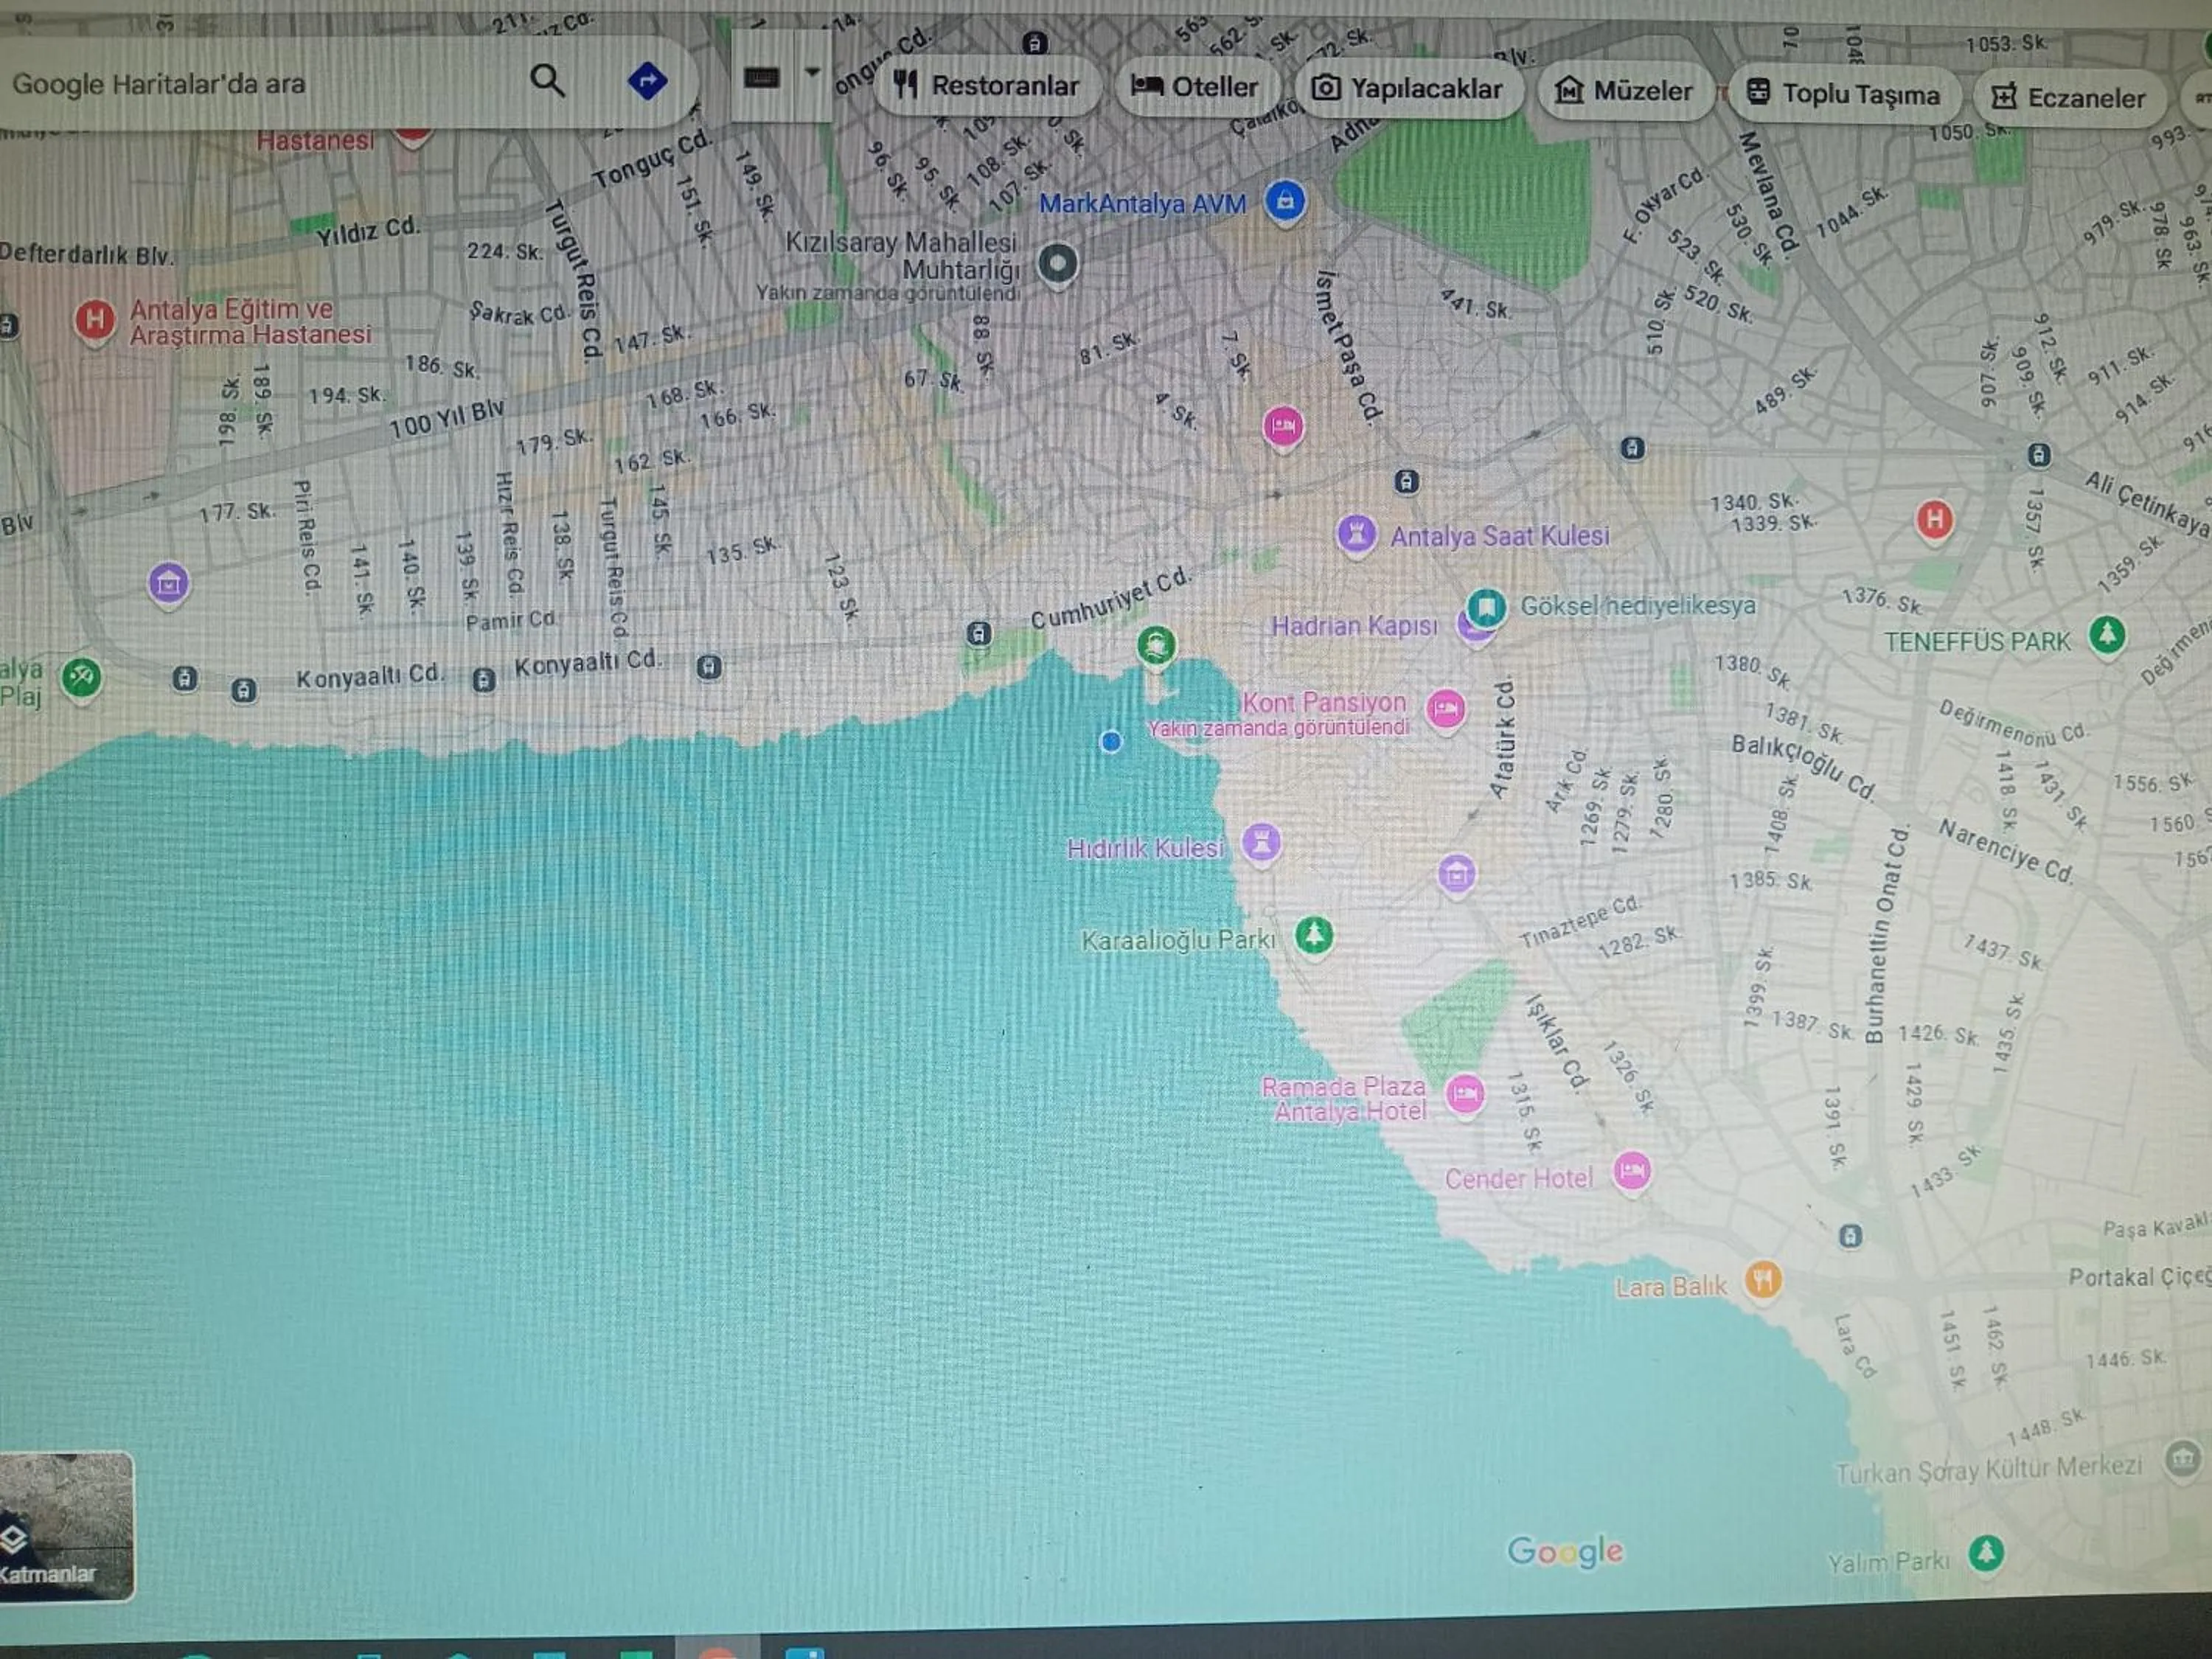Select the Karaalioğlu Parkı tree marker
The width and height of the screenshot is (2212, 1659).
click(x=1314, y=935)
